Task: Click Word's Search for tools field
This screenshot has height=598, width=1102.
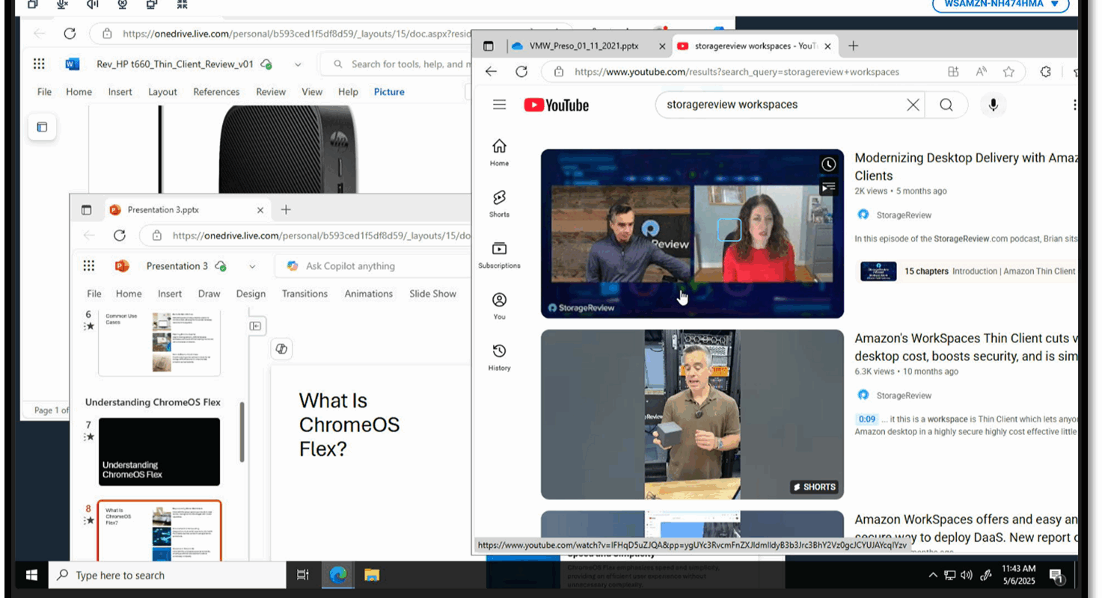Action: tap(395, 64)
